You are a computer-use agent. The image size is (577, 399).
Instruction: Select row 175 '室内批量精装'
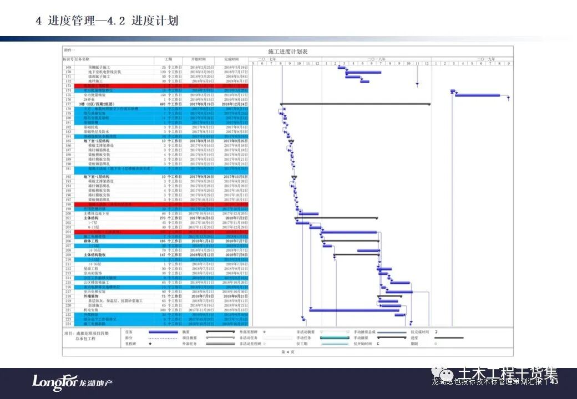click(x=156, y=95)
